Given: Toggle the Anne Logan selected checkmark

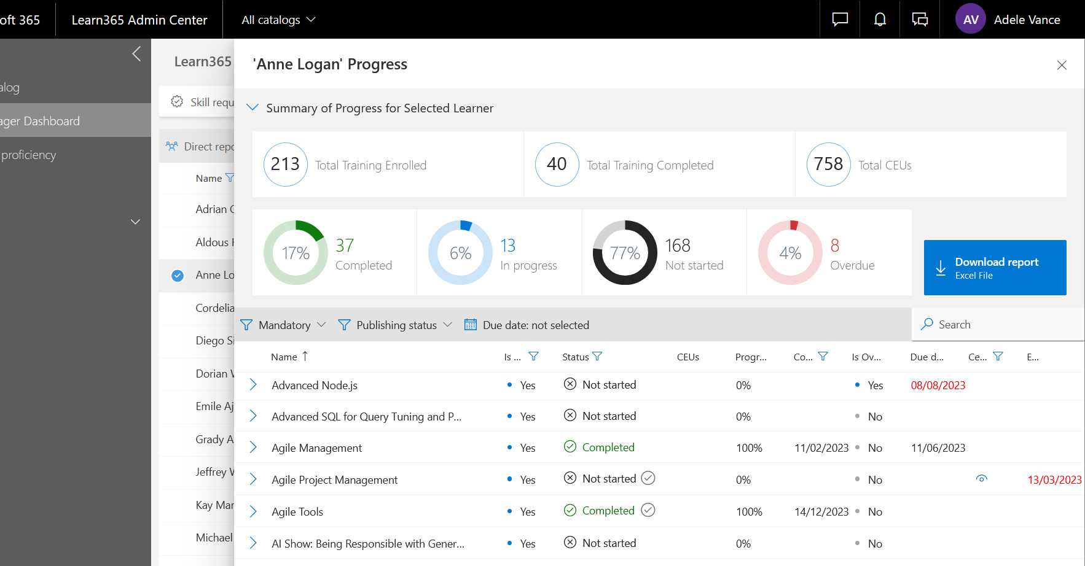Looking at the screenshot, I should click(178, 276).
